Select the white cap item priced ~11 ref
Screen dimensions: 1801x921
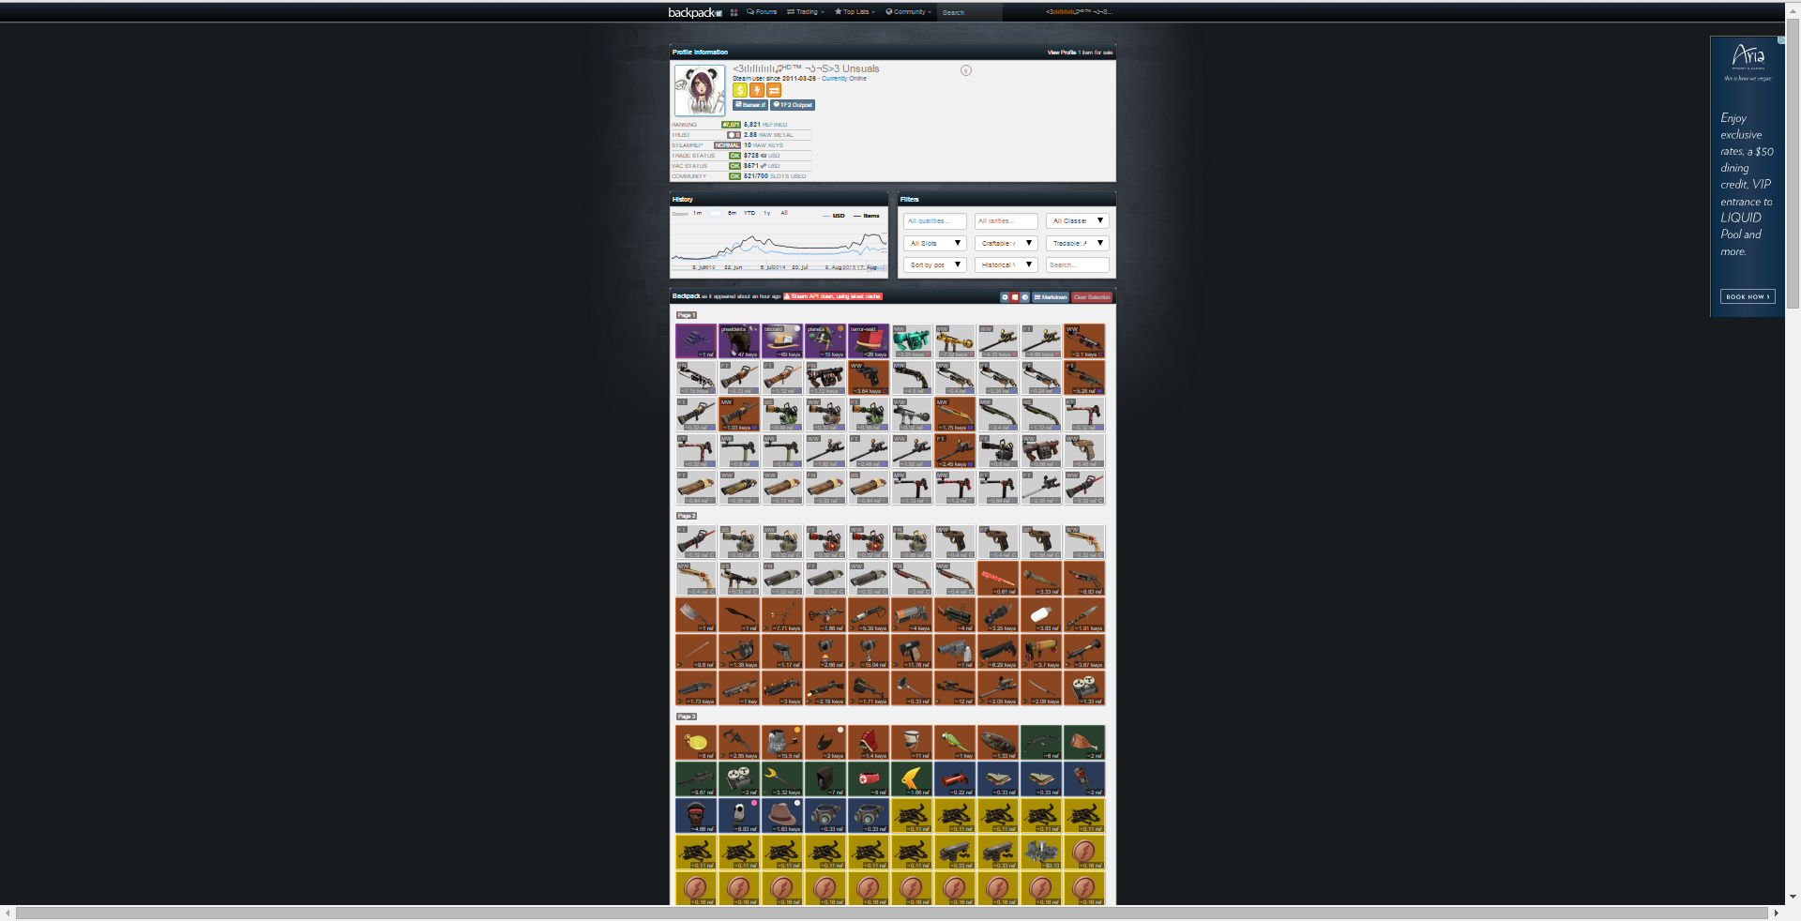point(912,743)
